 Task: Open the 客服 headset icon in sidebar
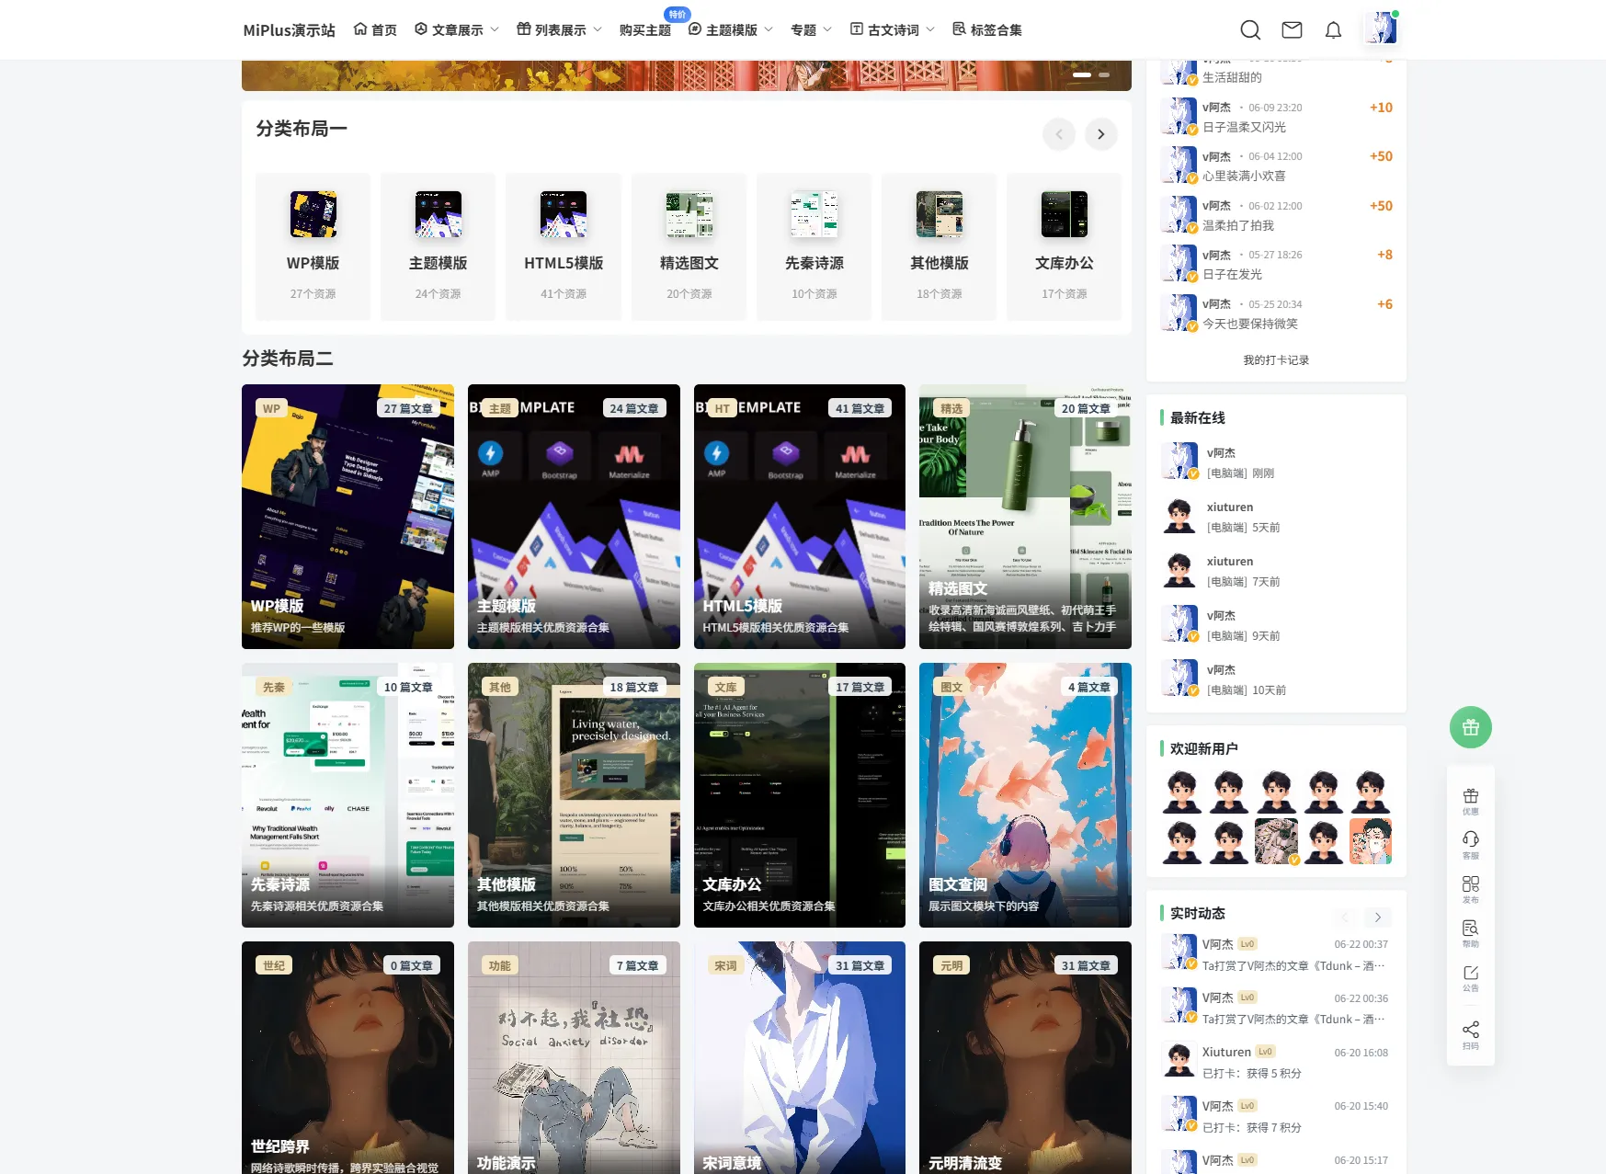click(x=1471, y=844)
